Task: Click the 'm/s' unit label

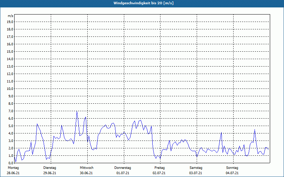Action: 11,16
